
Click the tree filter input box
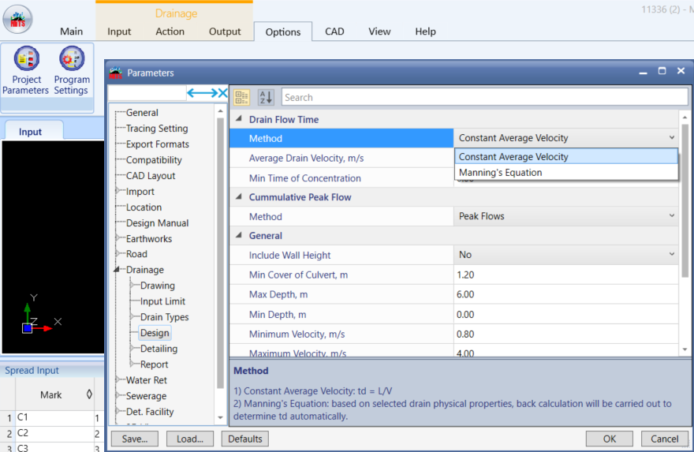(x=147, y=93)
